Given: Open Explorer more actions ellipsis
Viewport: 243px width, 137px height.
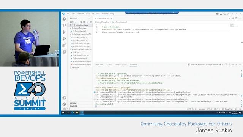Looking at the screenshot, I should pyautogui.click(x=90, y=18).
